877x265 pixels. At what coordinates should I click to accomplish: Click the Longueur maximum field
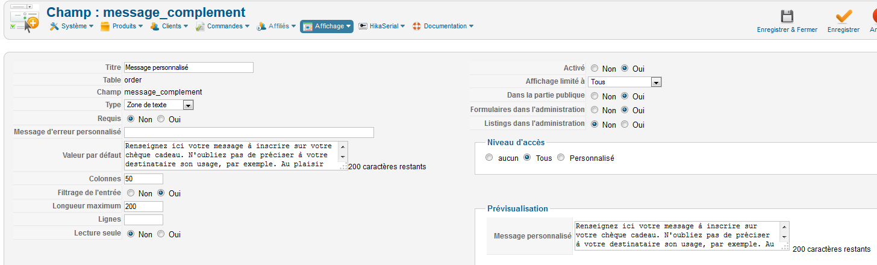pyautogui.click(x=143, y=207)
